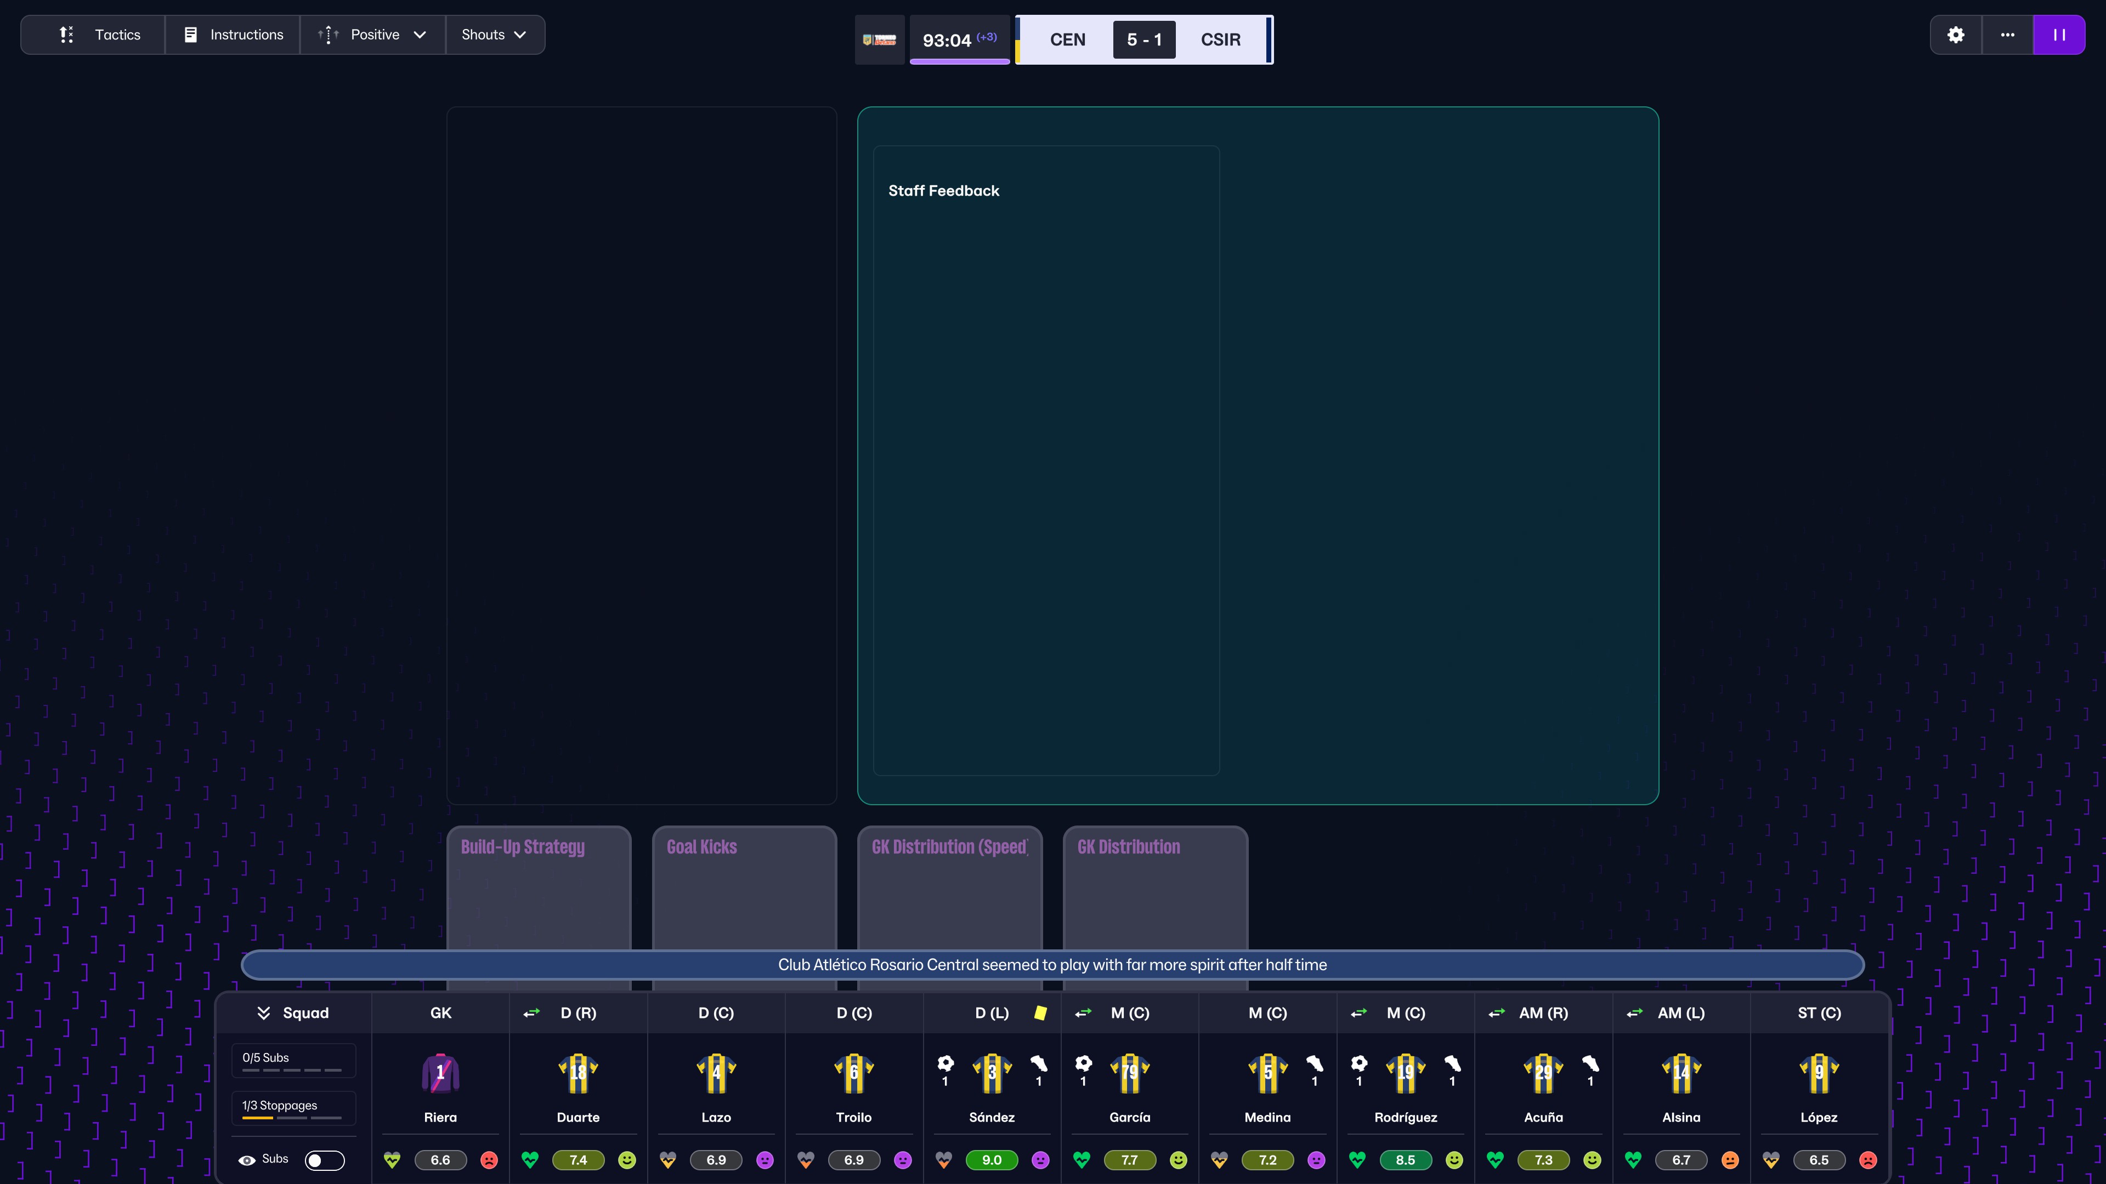
Task: Click the 93:04 match time progress bar
Action: [x=960, y=60]
